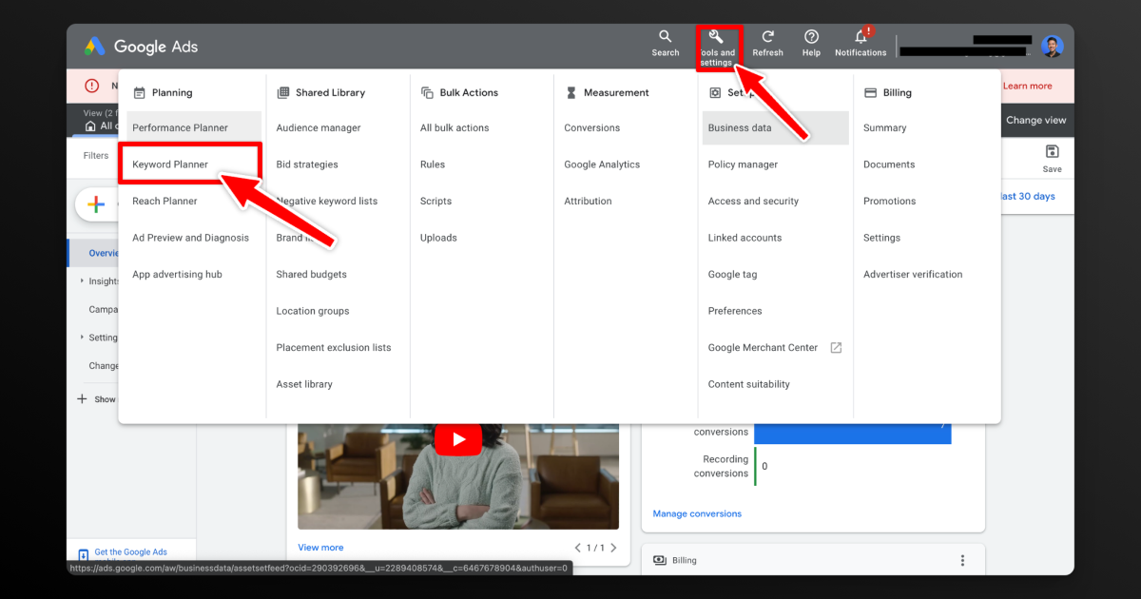Go to previous video with left chevron
The image size is (1141, 599).
(x=578, y=548)
